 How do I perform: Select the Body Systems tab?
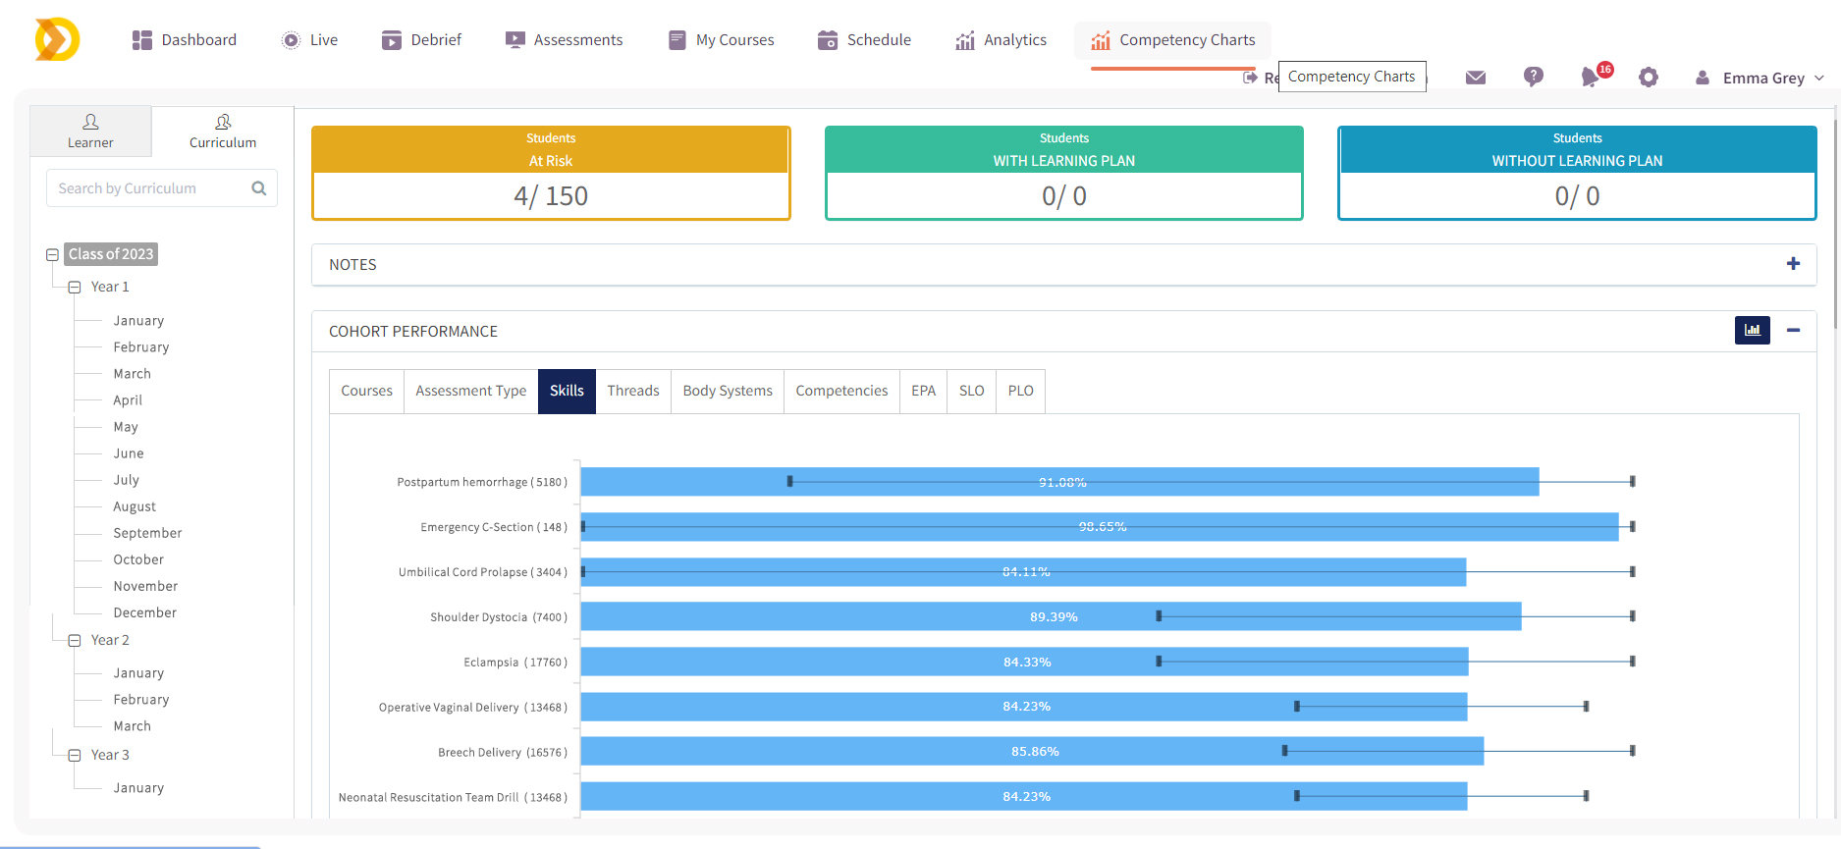coord(728,391)
